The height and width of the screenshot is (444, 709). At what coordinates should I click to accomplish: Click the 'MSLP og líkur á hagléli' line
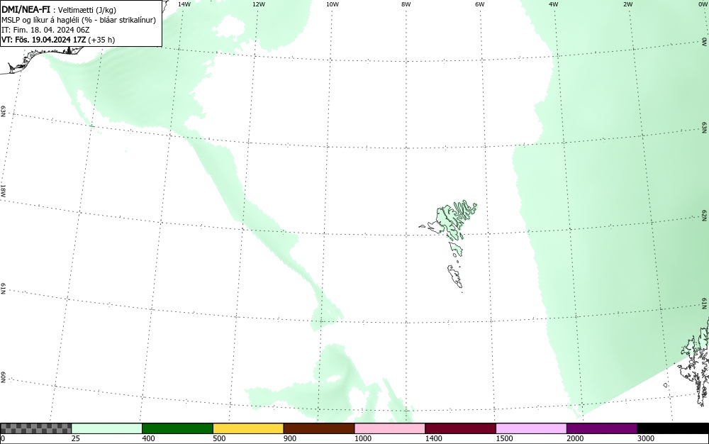(x=79, y=20)
